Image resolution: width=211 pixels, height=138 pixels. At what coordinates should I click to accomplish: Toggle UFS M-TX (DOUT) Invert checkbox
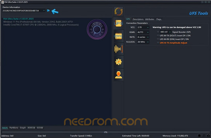(x=158, y=36)
